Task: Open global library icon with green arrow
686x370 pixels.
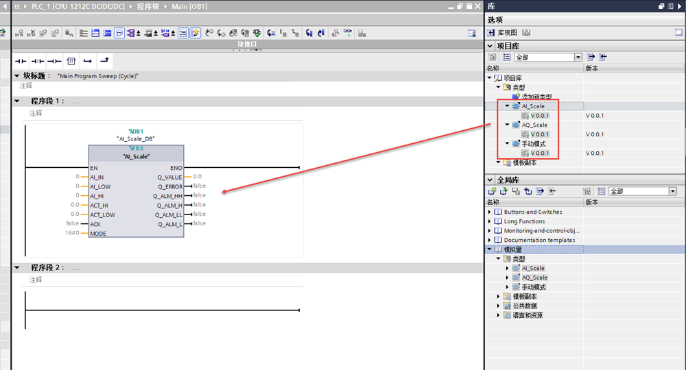Action: tap(504, 191)
